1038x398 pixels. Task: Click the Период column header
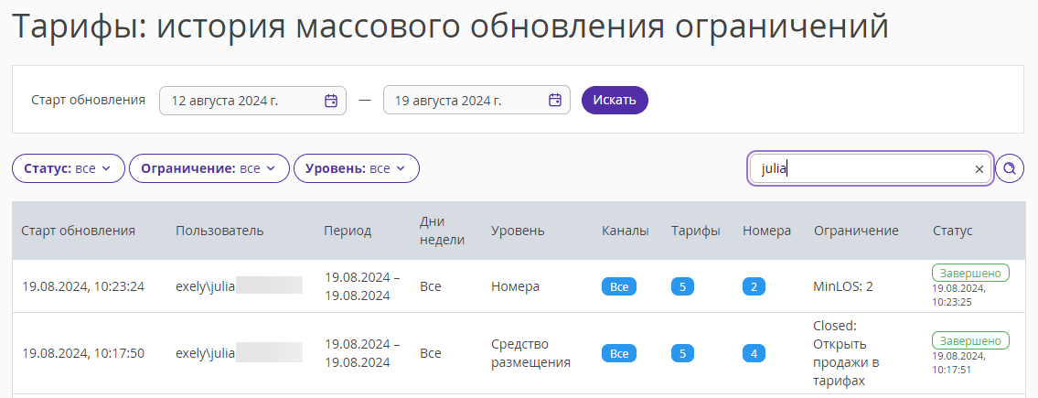[348, 231]
